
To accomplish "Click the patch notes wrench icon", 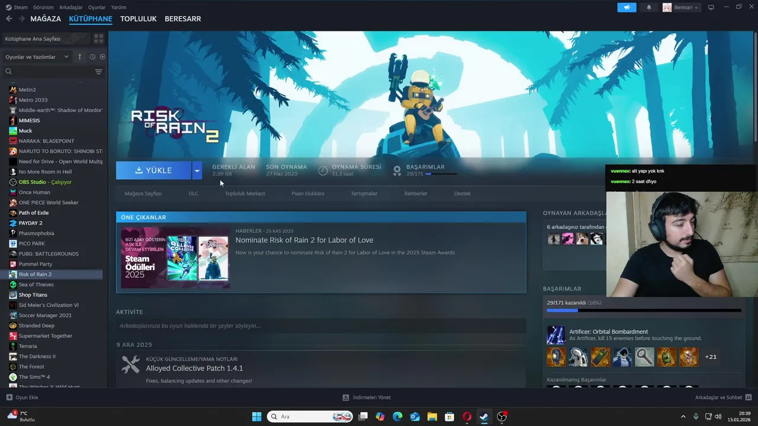I will pos(130,364).
